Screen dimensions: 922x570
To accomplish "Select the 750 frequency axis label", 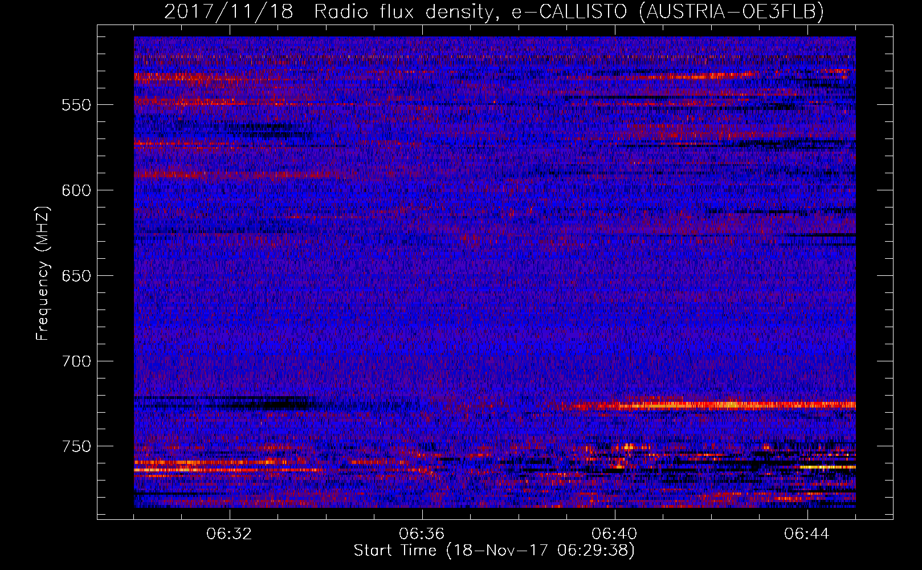I will (x=76, y=446).
